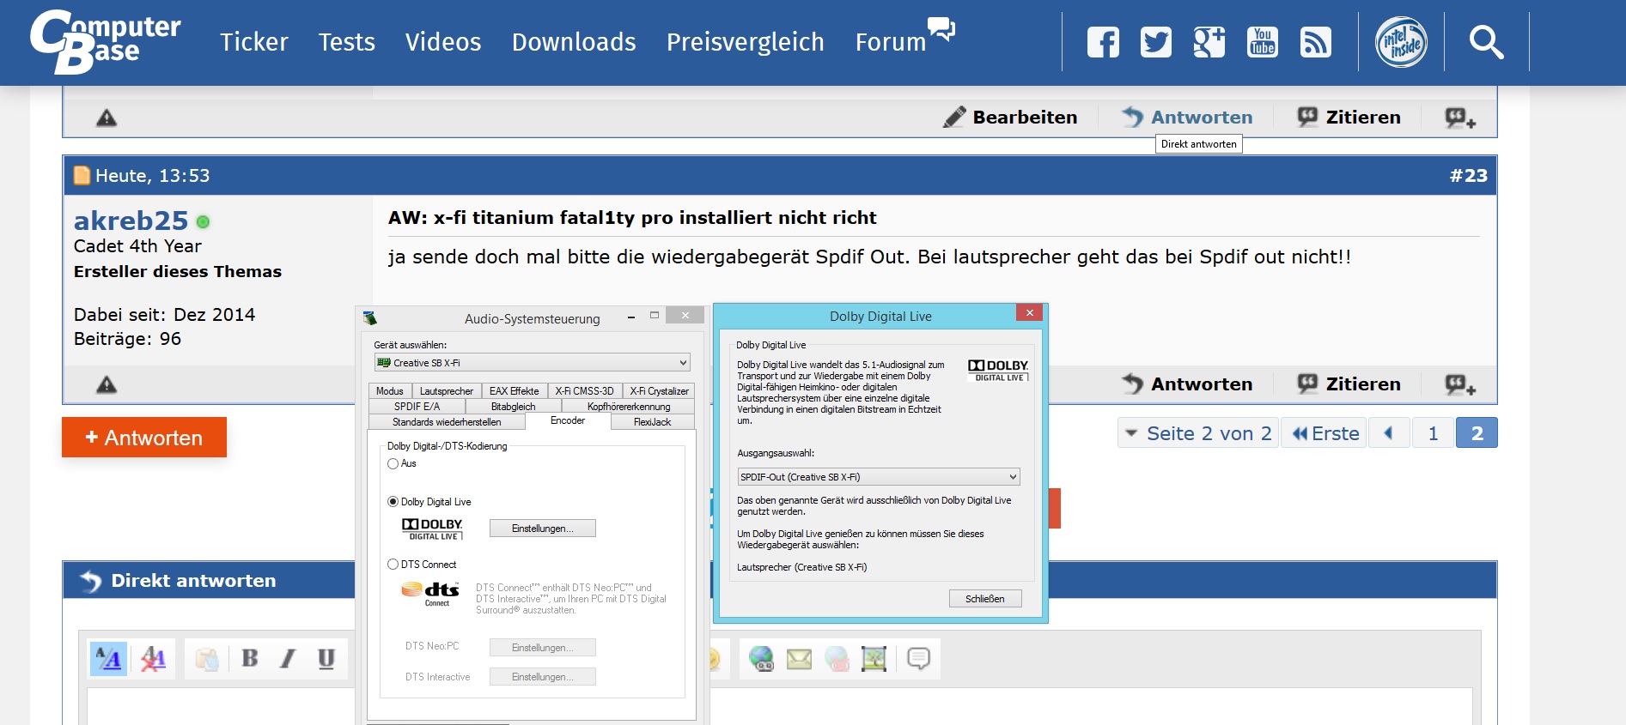Insert email link envelope icon
The height and width of the screenshot is (725, 1626).
(x=799, y=659)
